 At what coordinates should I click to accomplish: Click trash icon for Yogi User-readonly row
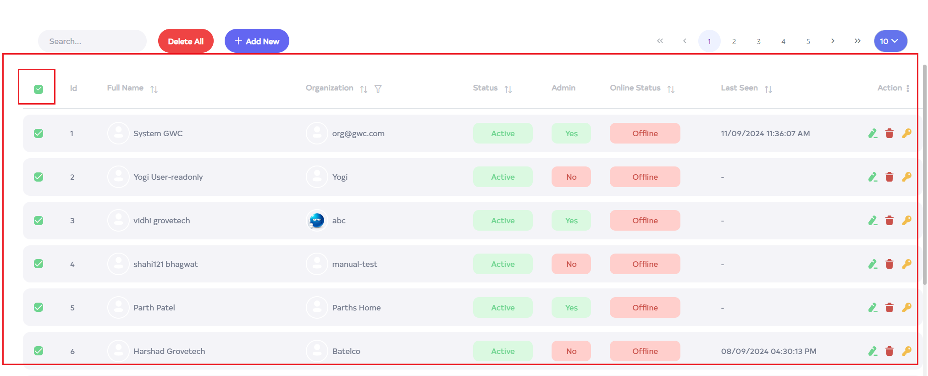(889, 177)
